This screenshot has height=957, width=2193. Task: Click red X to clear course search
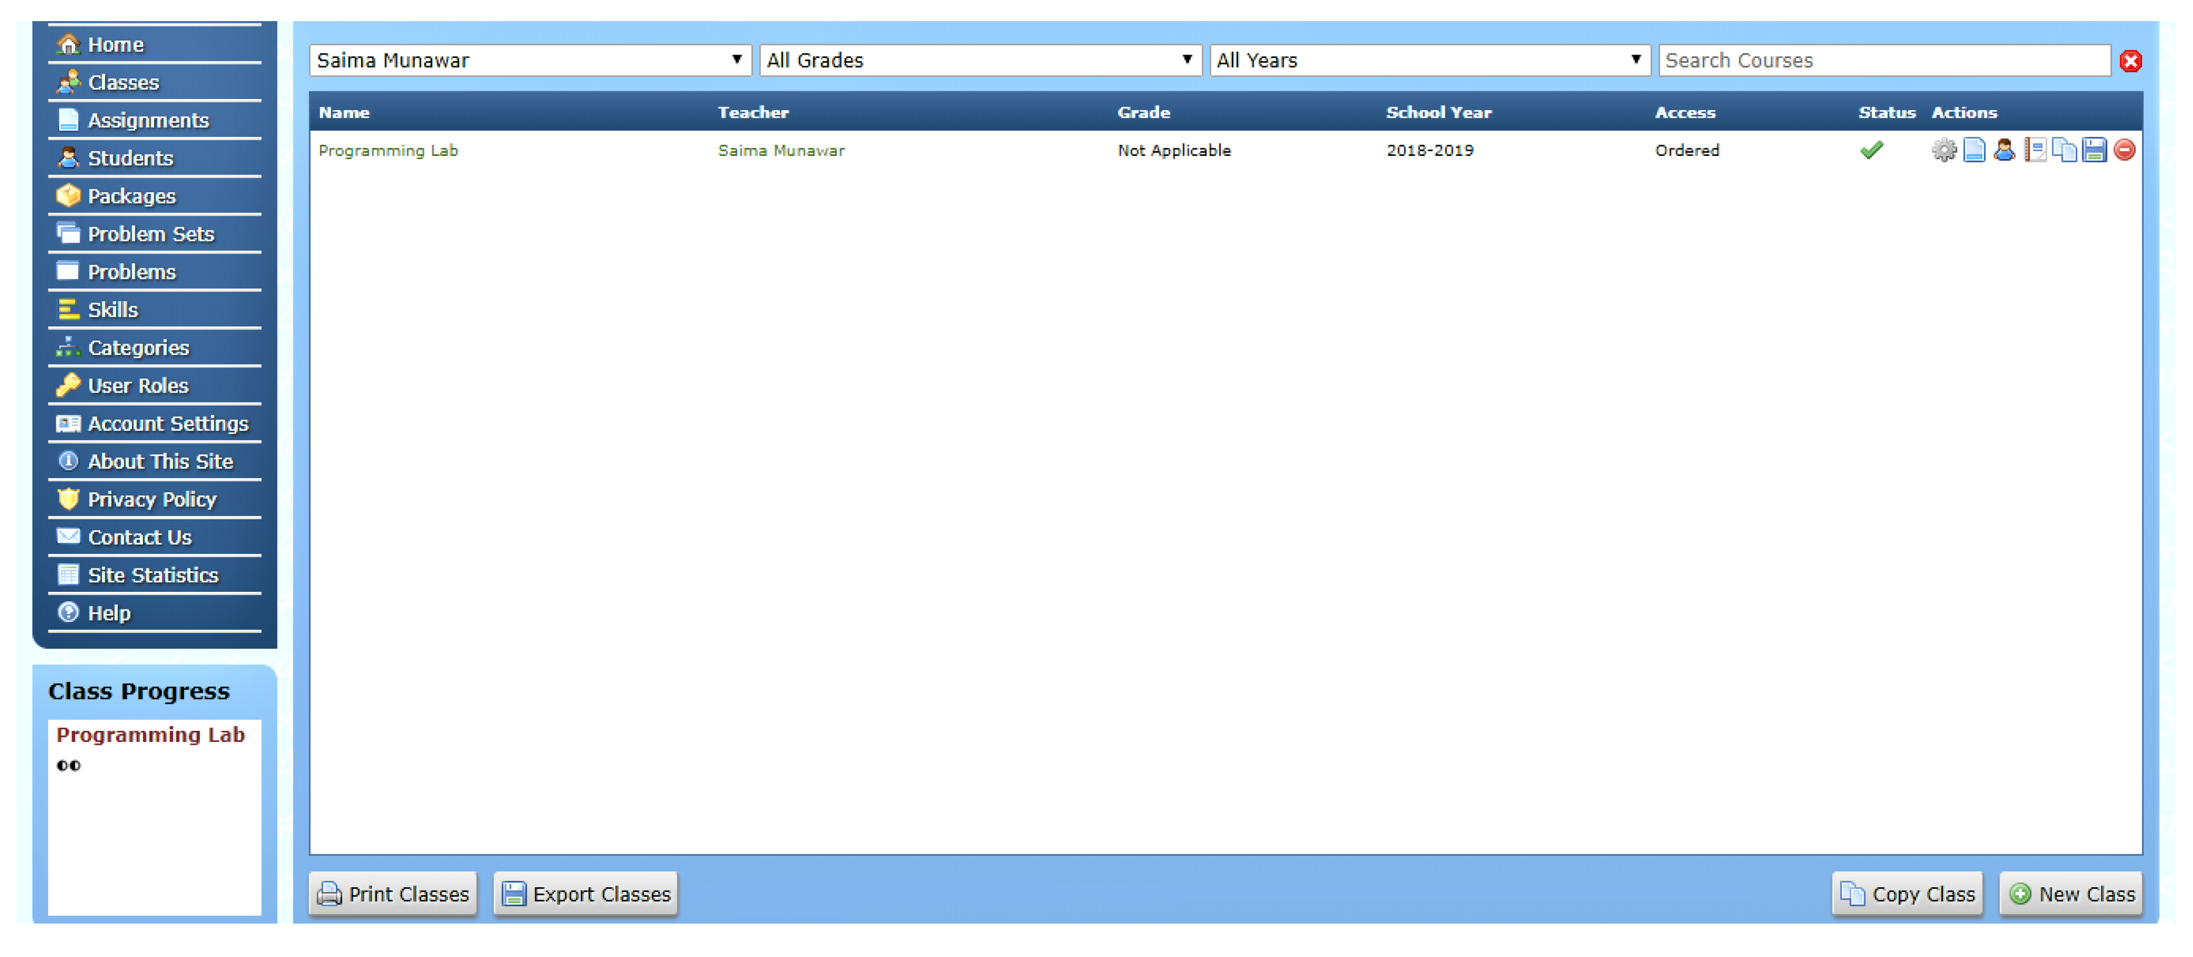(x=2130, y=62)
